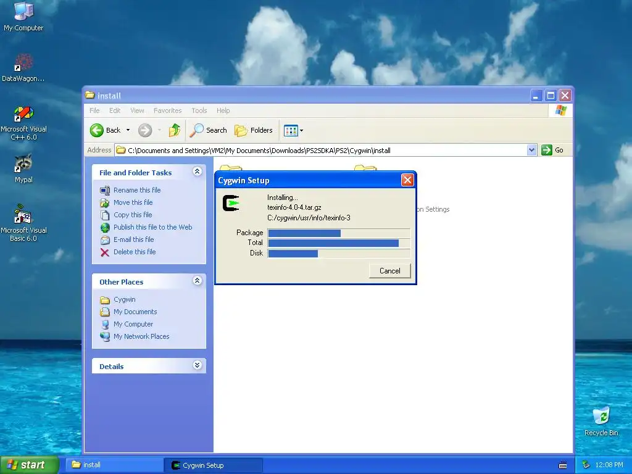
Task: Launch the Mypal browser shortcut
Action: [23, 168]
